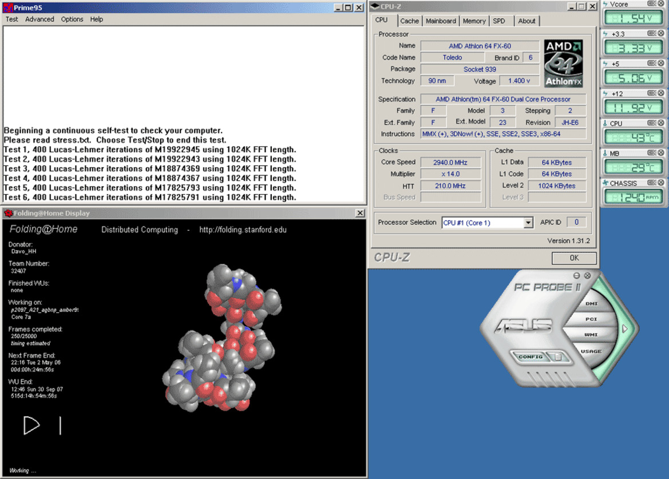The height and width of the screenshot is (479, 669).
Task: Click Prime95 Test 1 output line
Action: click(150, 150)
